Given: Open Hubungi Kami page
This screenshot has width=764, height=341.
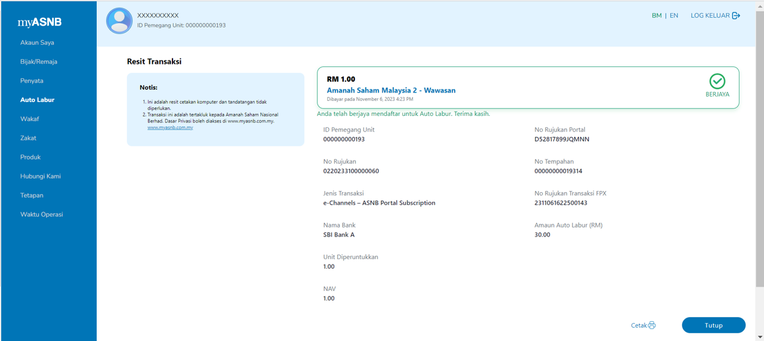Looking at the screenshot, I should click(x=41, y=176).
